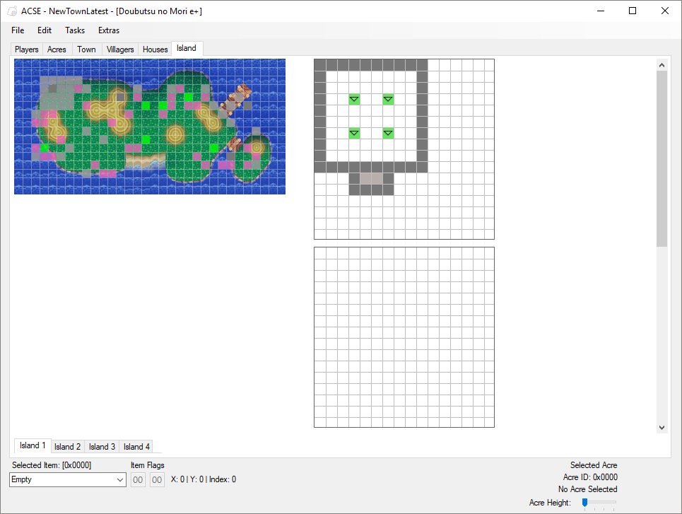This screenshot has height=514, width=682.
Task: Select the Island tab
Action: point(187,48)
